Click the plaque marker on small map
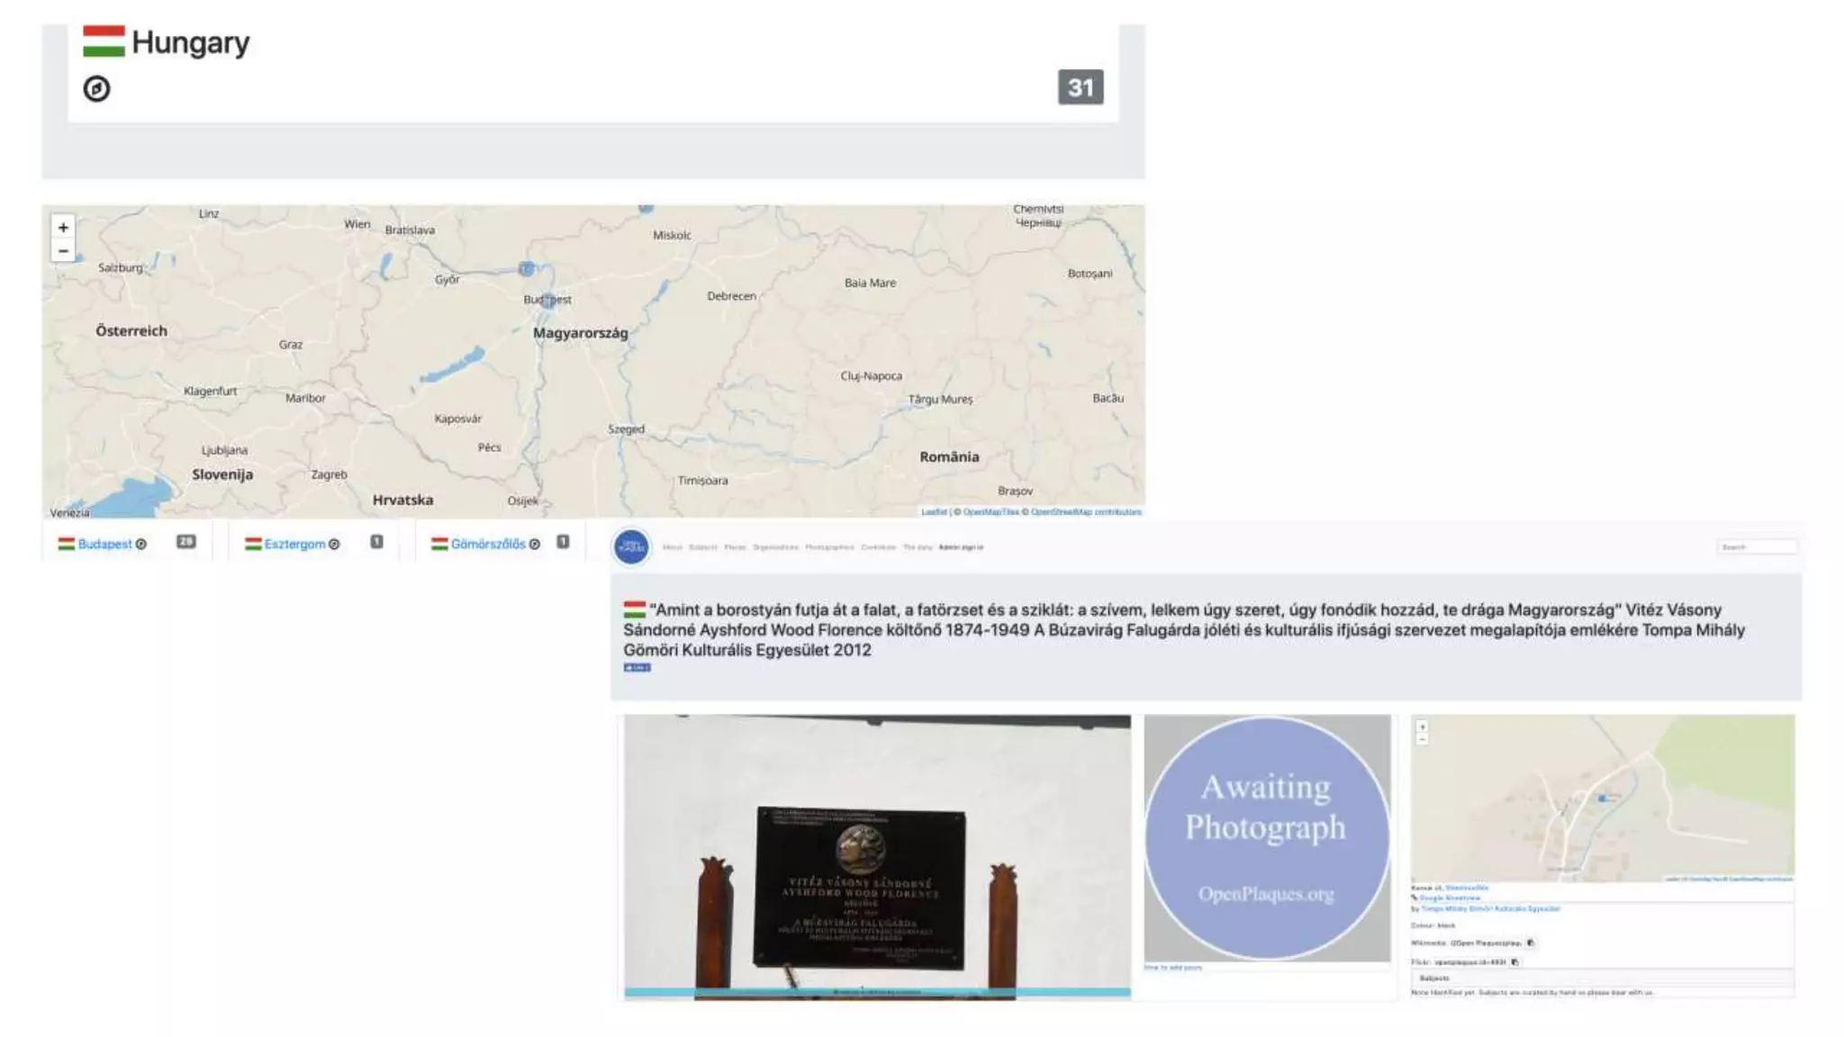Image resolution: width=1844 pixels, height=1037 pixels. click(x=1602, y=798)
